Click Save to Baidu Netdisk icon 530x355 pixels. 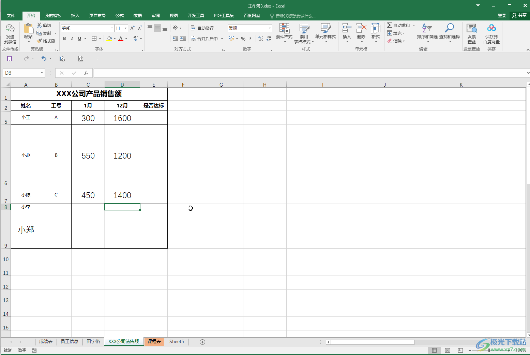click(x=491, y=33)
